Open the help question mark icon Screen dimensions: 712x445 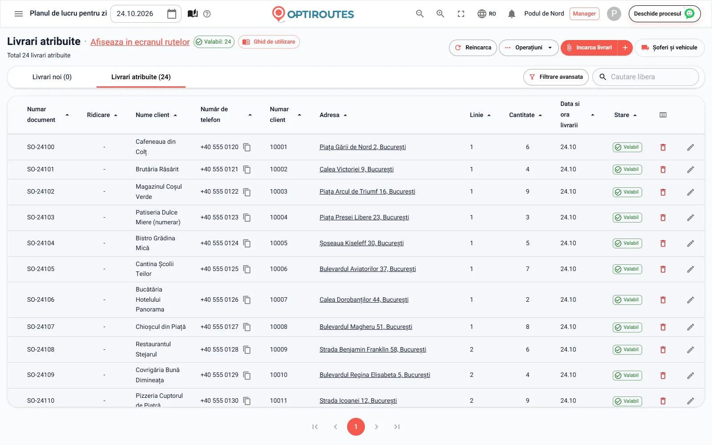click(x=207, y=14)
